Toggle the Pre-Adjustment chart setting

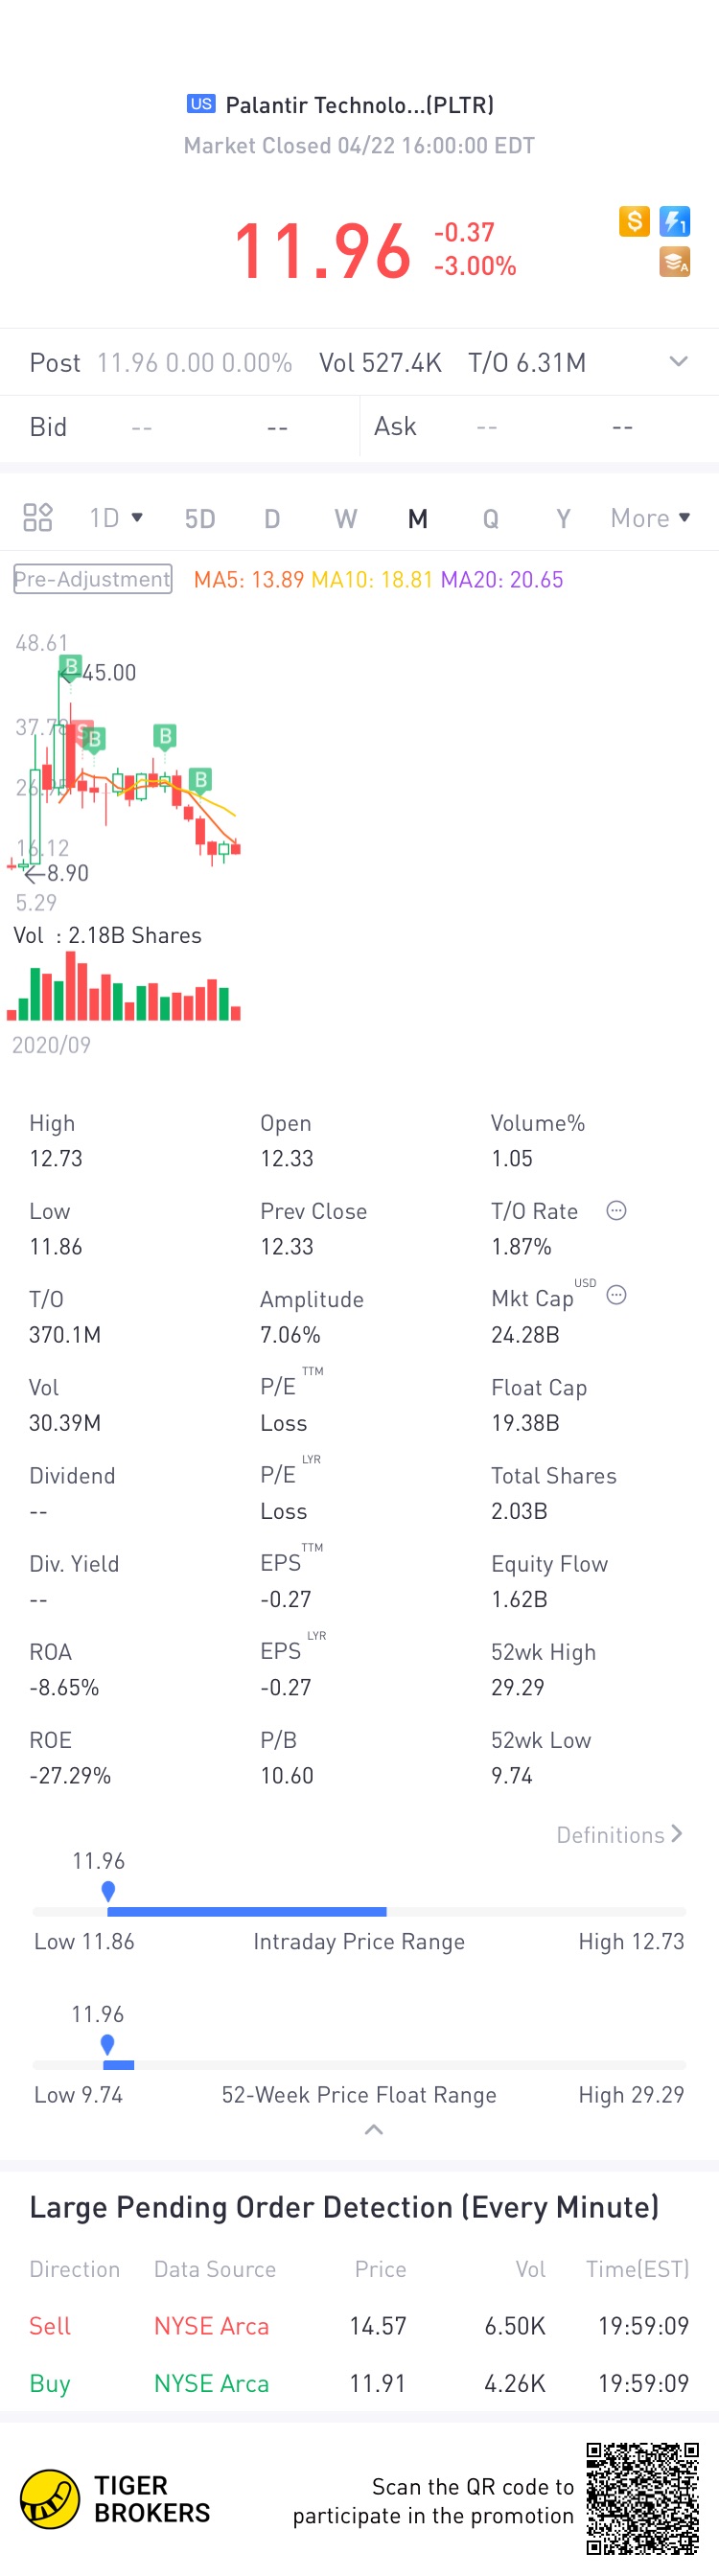[93, 579]
